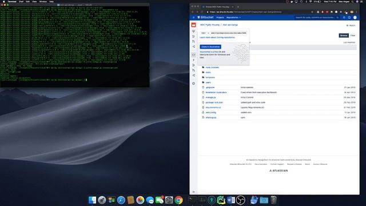Select the Browse view button
Viewport: 366px width, 206px height.
click(x=344, y=35)
